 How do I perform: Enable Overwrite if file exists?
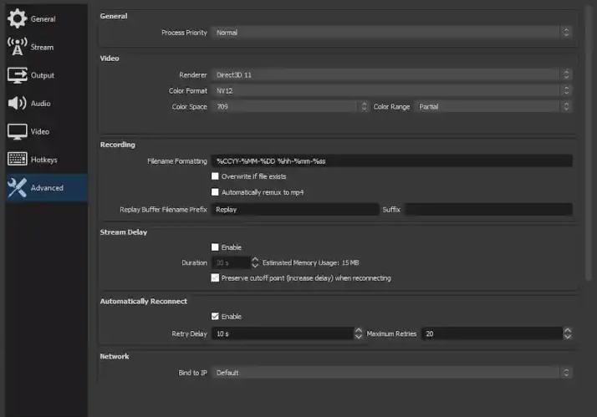[215, 176]
